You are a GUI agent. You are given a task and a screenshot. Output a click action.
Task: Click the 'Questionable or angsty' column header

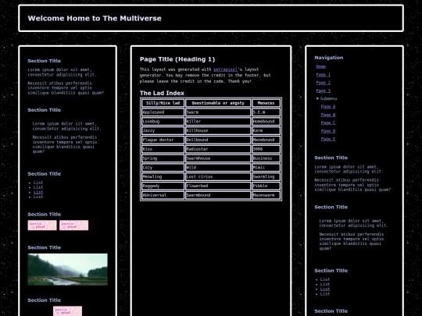(x=218, y=103)
